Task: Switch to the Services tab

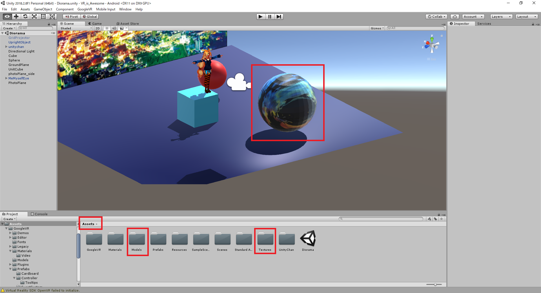Action: pyautogui.click(x=484, y=24)
